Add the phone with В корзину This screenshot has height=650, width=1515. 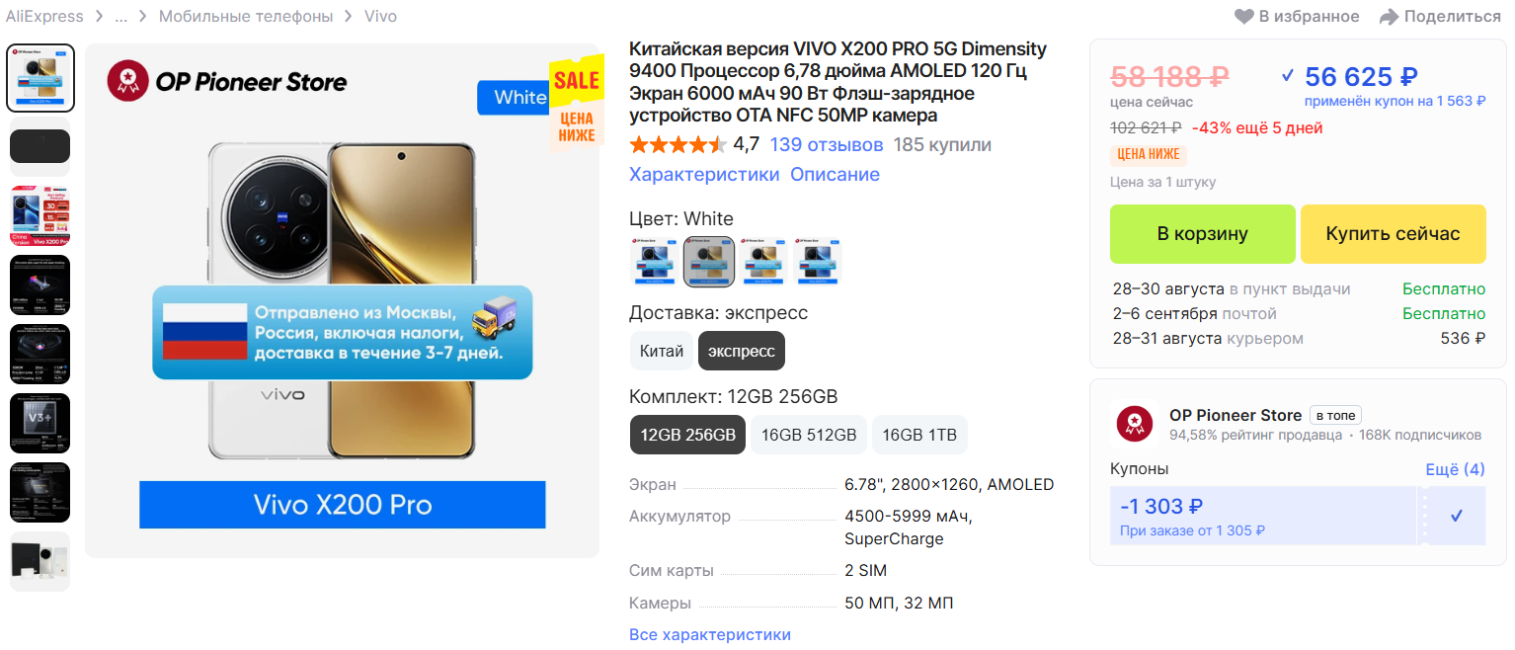1202,234
